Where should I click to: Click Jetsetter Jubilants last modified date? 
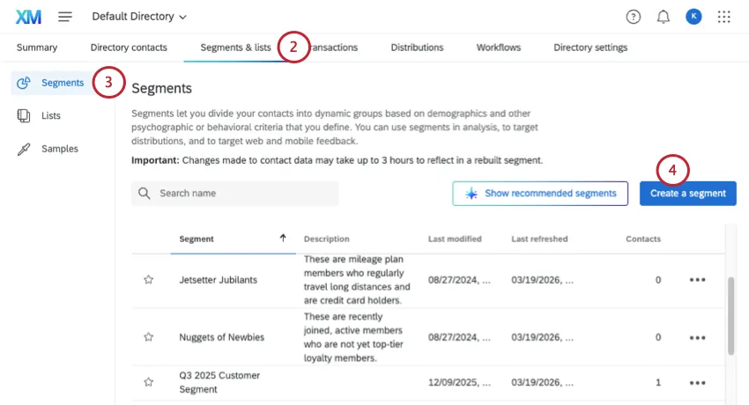coord(459,280)
